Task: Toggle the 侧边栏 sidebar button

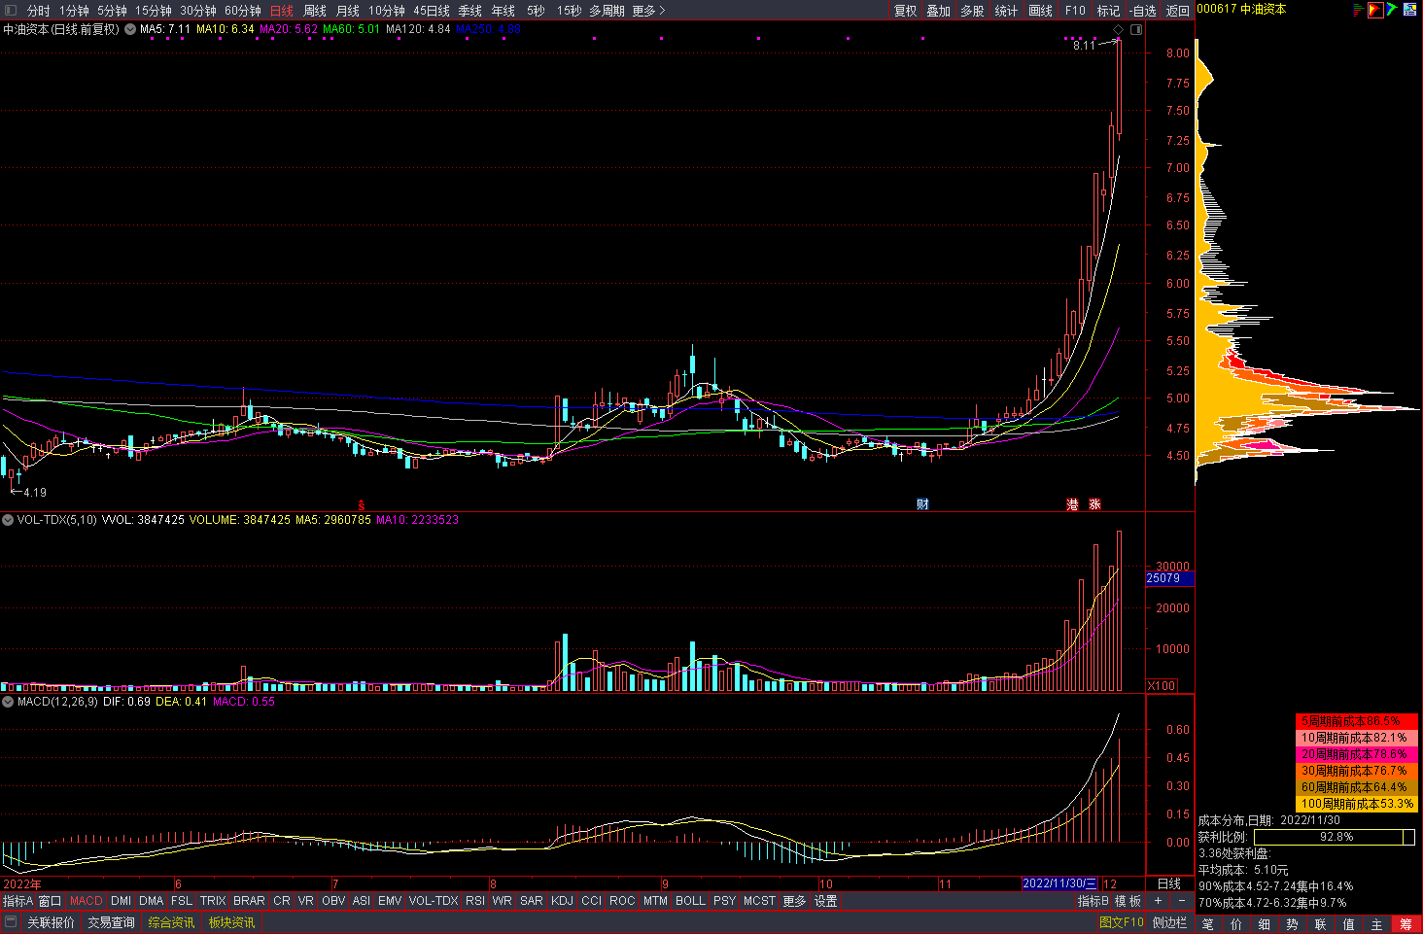Action: point(1169,922)
